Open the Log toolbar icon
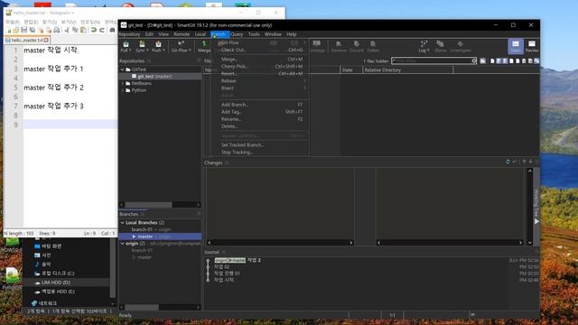Screen dimensions: 578x325 click(424, 44)
